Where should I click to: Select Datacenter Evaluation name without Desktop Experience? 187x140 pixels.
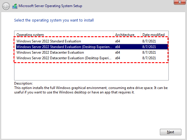click(50, 52)
